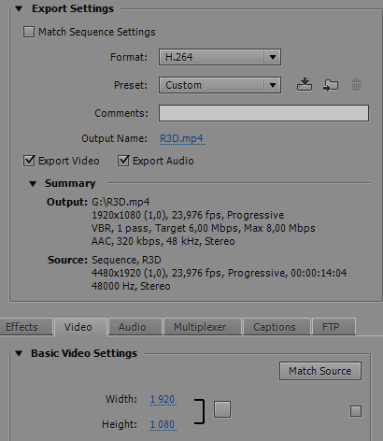This screenshot has width=383, height=441.
Task: Toggle the frame size match-source checkbox at far right
Action: pyautogui.click(x=356, y=411)
